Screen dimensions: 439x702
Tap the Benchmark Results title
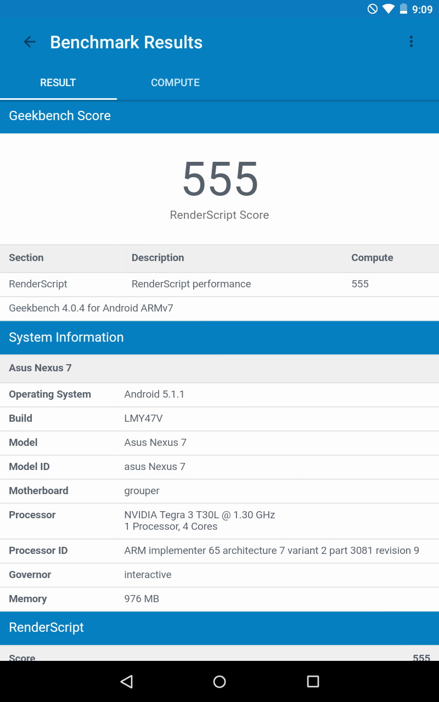[x=126, y=42]
